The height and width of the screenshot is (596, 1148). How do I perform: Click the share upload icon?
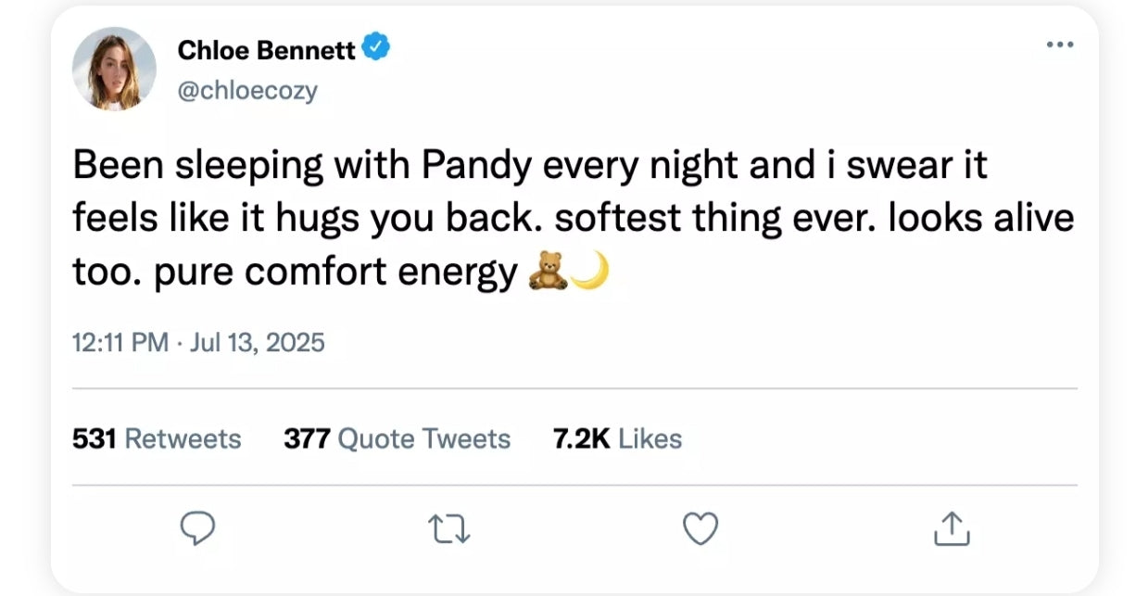(952, 528)
